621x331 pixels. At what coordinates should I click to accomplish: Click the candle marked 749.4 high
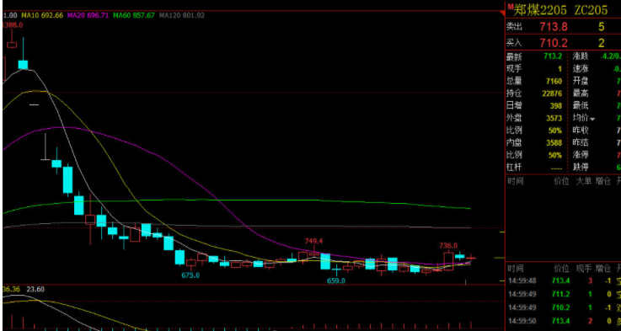pos(313,254)
